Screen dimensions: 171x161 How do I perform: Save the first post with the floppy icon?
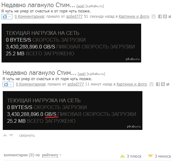154,16
